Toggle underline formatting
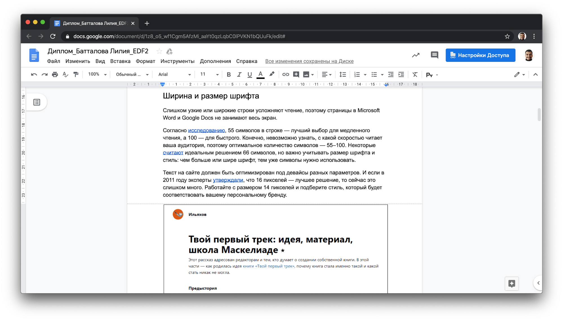563x321 pixels. (x=250, y=74)
